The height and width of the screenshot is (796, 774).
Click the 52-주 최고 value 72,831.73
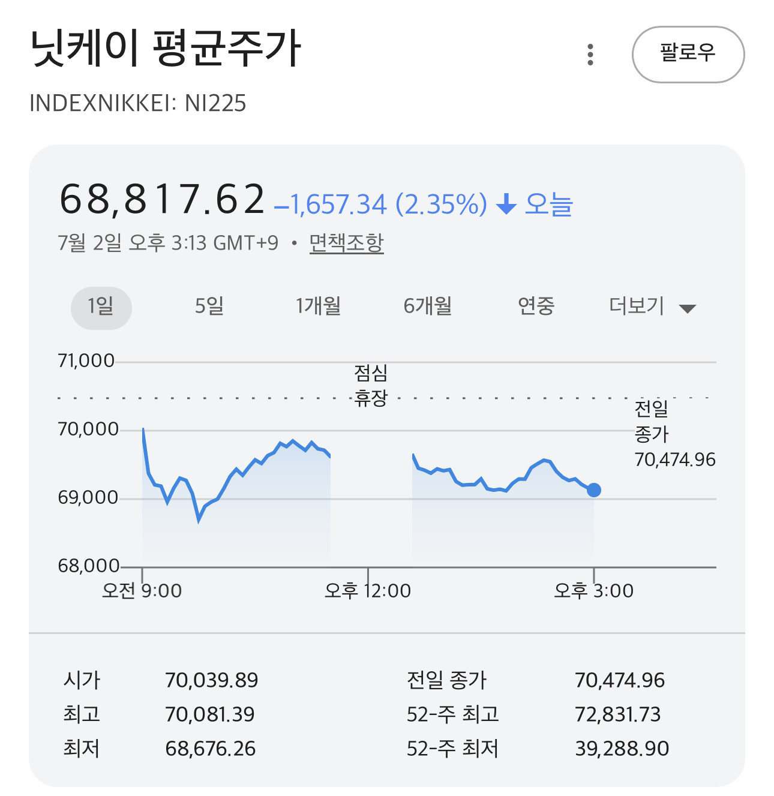(618, 714)
